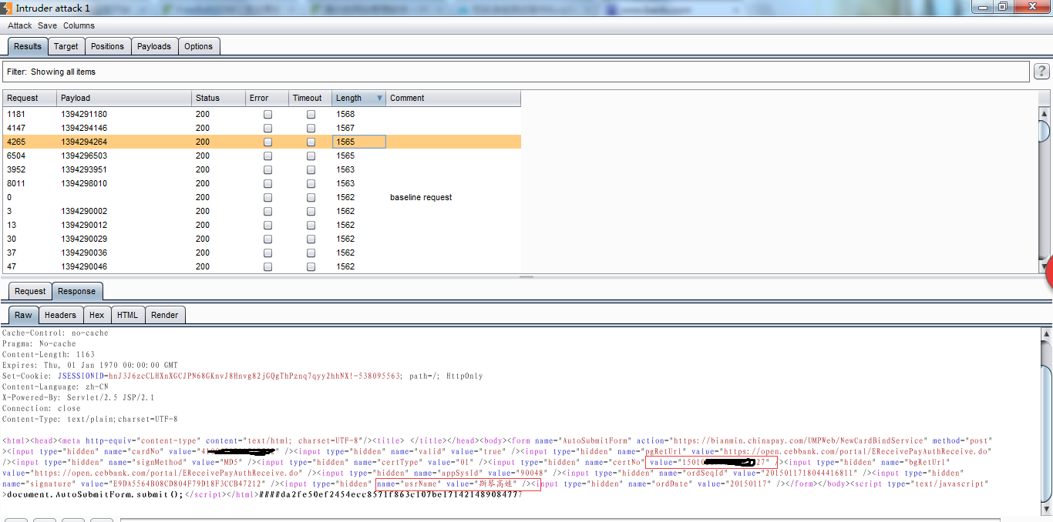
Task: Toggle Timeout checkbox for request 3952
Action: pos(311,169)
